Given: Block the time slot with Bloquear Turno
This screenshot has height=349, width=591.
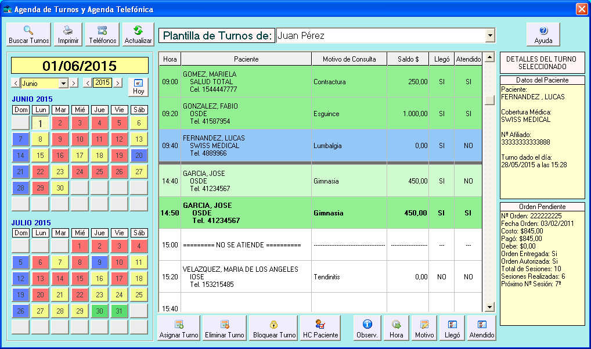Looking at the screenshot, I should [274, 329].
